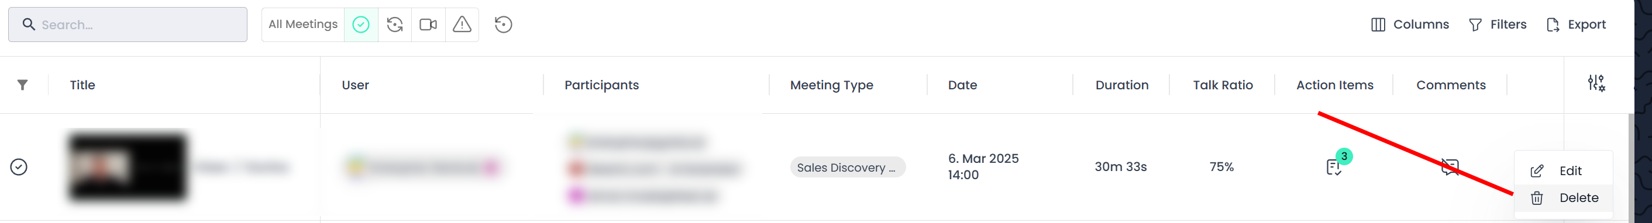Open the comments speech bubble icon

[x=1450, y=167]
